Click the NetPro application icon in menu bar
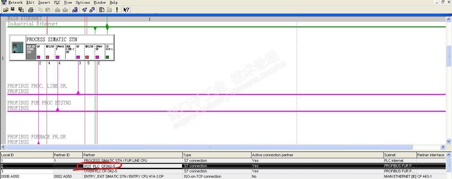The width and height of the screenshot is (452, 179). coord(4,2)
